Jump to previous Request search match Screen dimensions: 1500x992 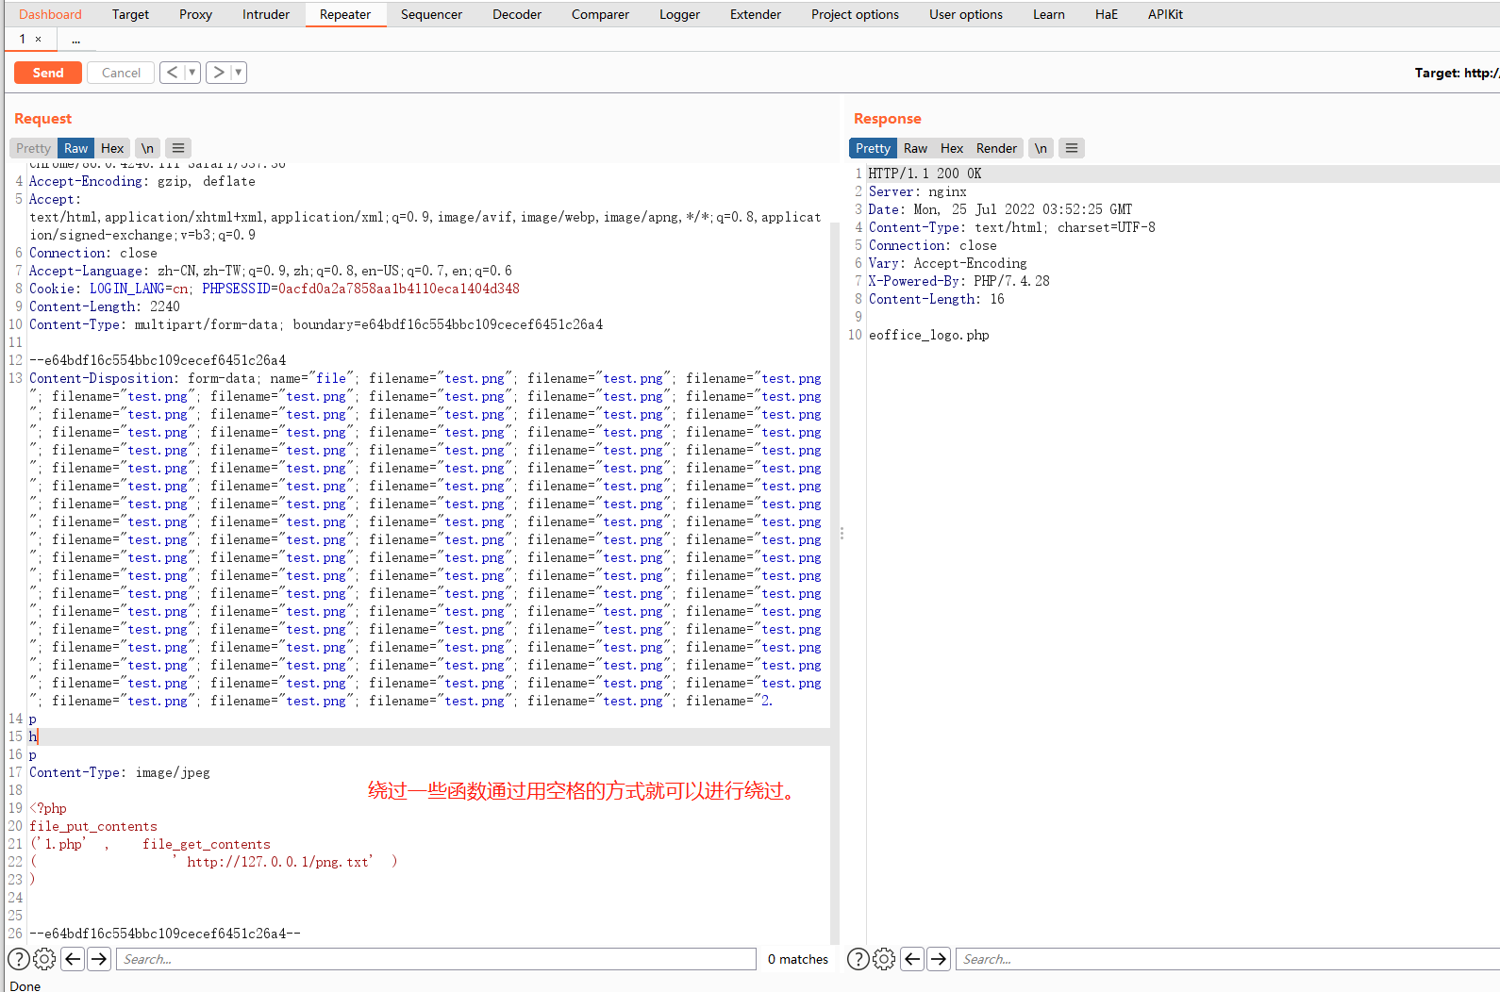click(73, 959)
